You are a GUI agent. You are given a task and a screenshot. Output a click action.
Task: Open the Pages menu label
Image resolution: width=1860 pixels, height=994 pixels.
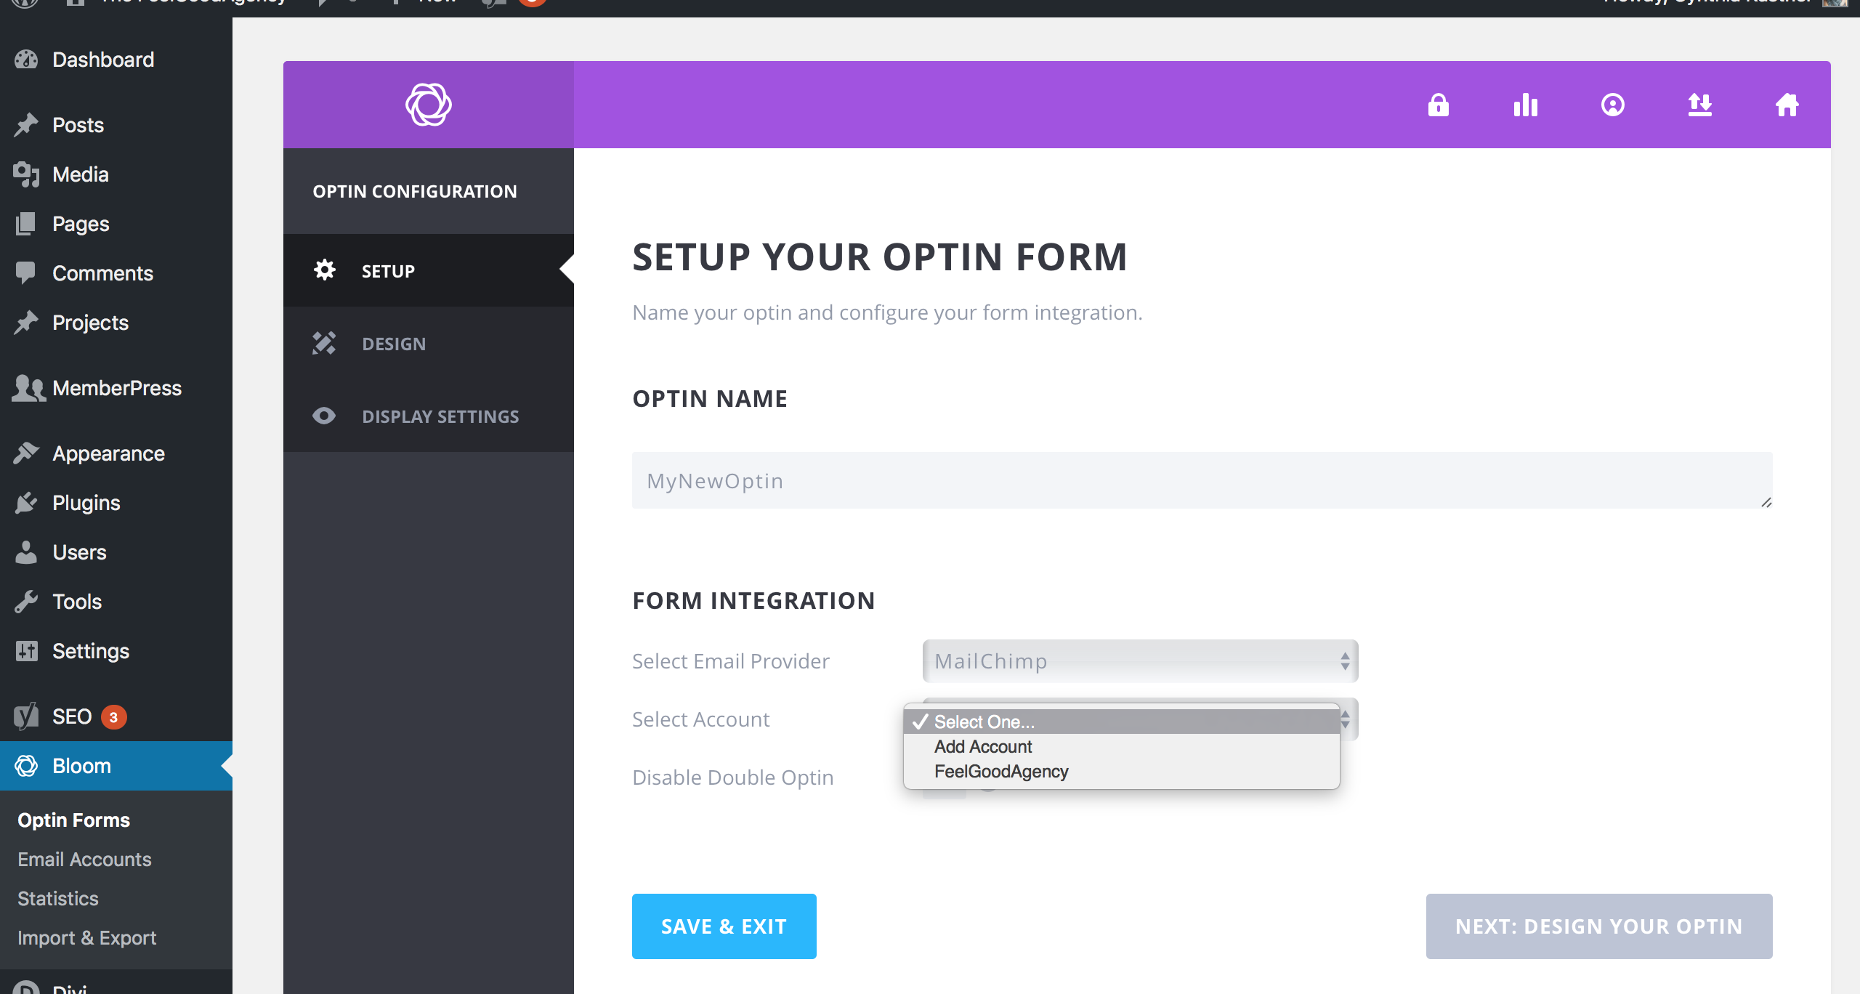(81, 224)
